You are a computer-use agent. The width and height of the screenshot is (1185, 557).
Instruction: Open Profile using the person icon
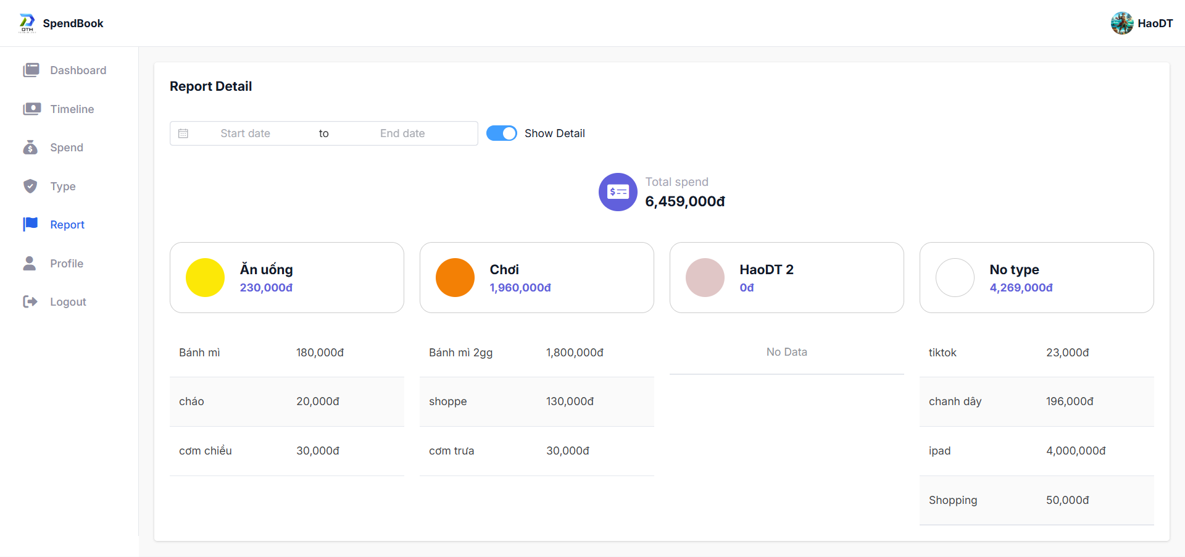[30, 263]
